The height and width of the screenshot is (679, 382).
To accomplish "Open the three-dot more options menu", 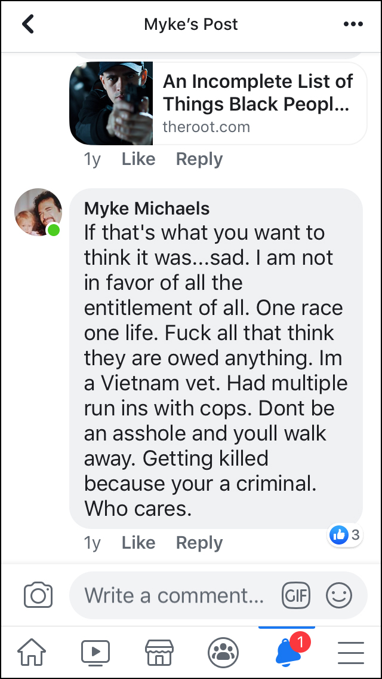I will pos(353,25).
